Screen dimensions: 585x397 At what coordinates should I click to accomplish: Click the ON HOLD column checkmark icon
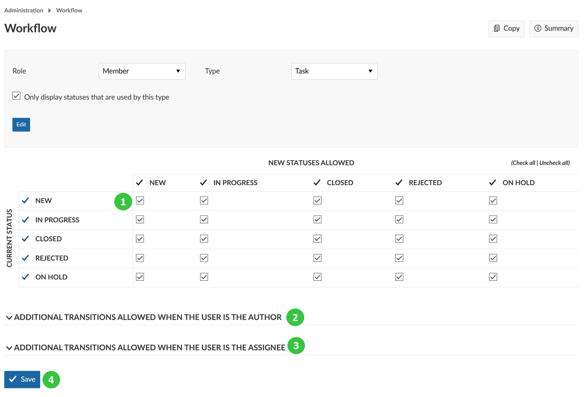(493, 183)
